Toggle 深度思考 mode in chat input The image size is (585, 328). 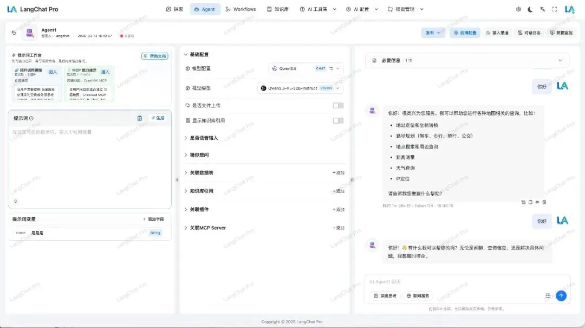[385, 296]
